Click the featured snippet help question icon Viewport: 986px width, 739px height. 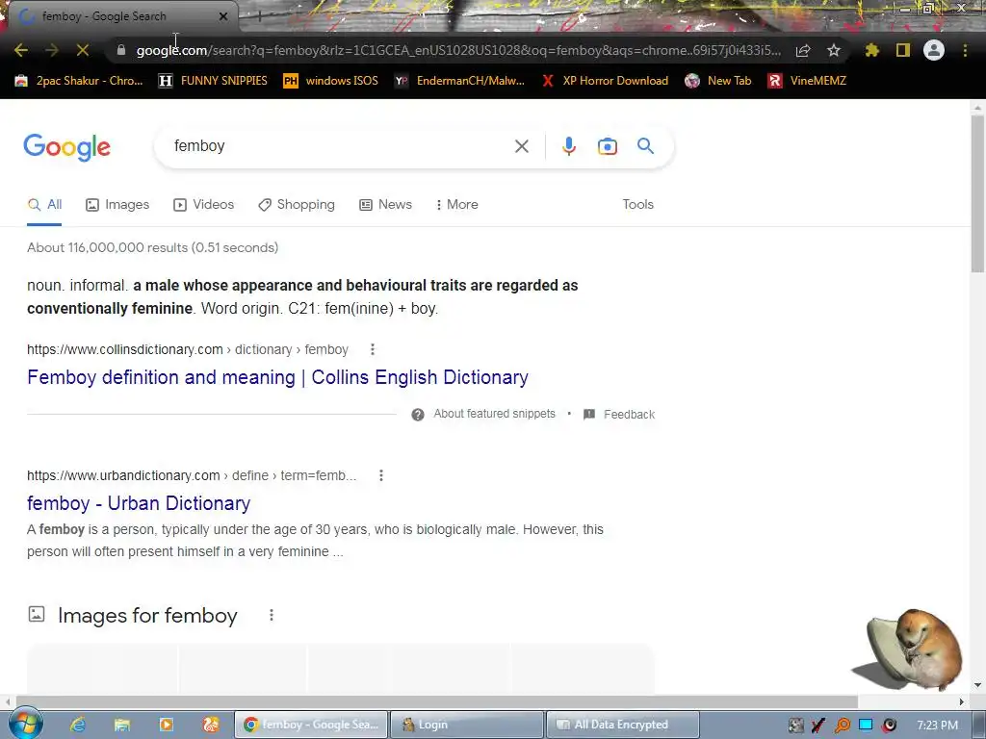coord(418,415)
